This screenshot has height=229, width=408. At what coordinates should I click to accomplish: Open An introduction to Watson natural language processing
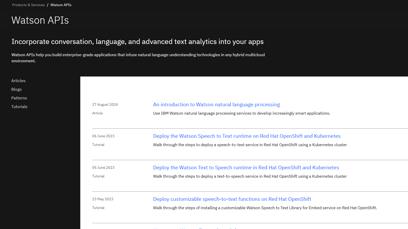tap(216, 104)
